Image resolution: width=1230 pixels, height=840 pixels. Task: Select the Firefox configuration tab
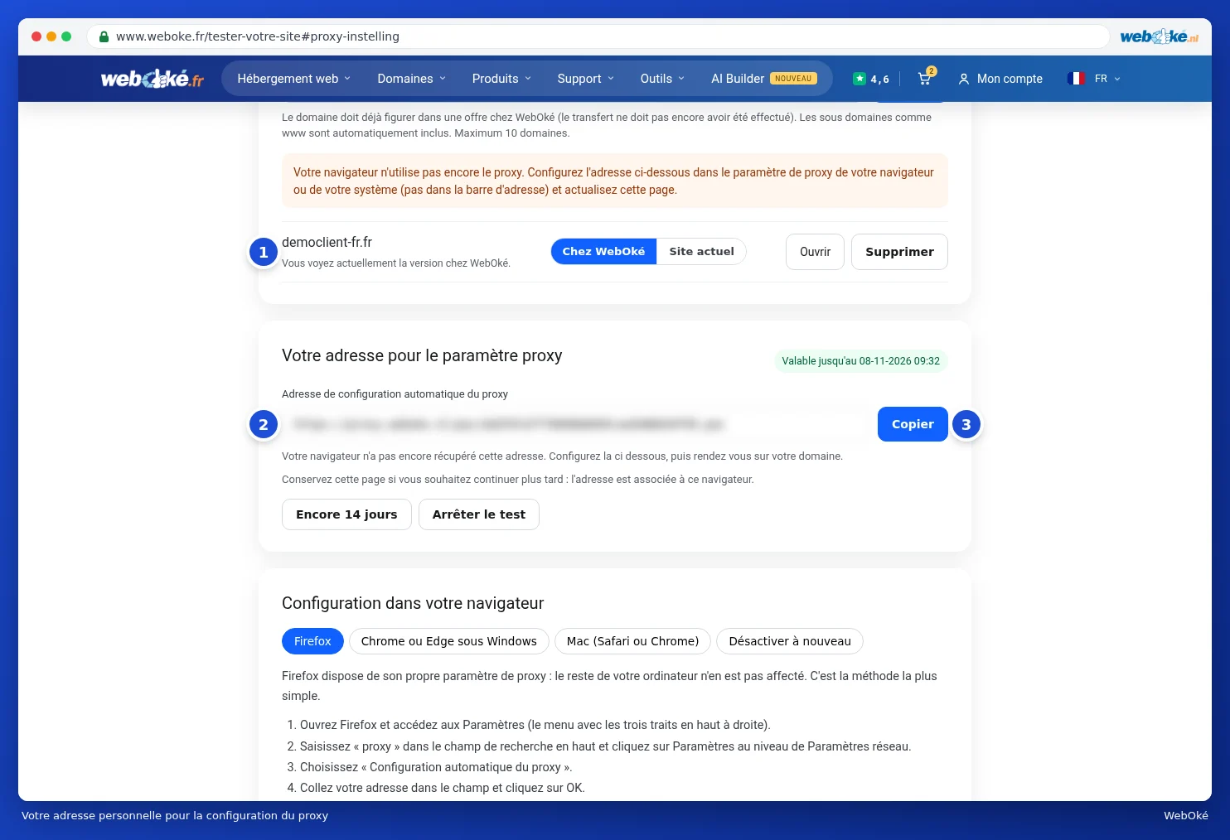(x=312, y=641)
